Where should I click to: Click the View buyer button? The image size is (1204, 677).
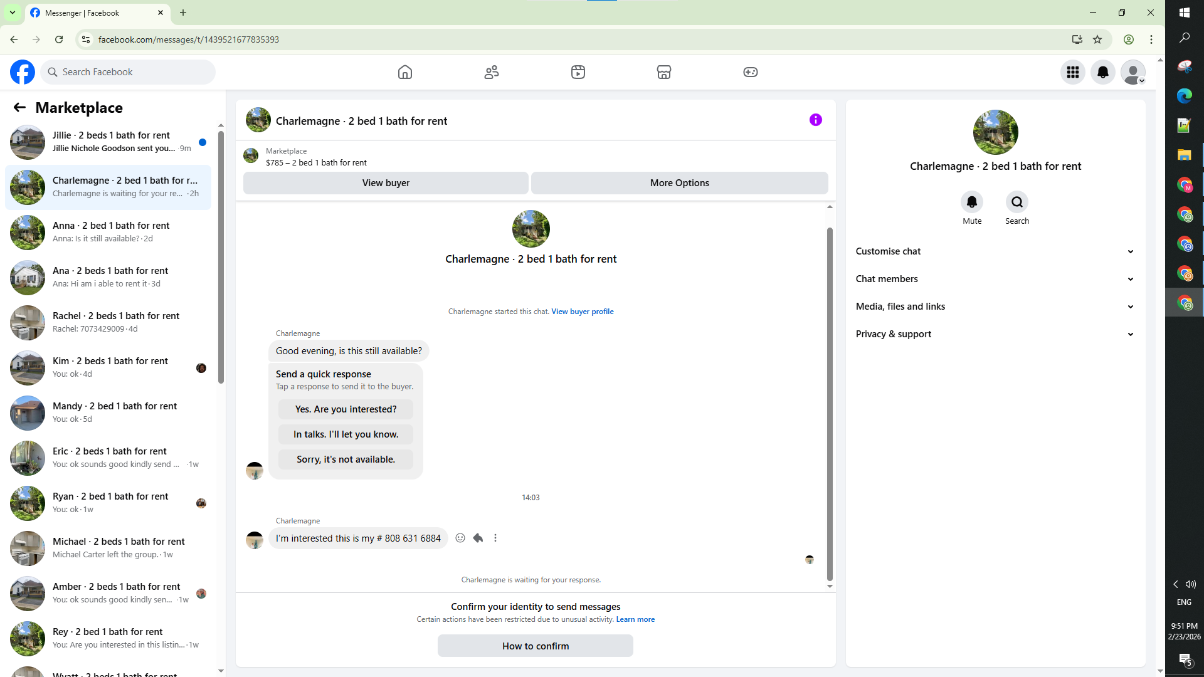386,183
